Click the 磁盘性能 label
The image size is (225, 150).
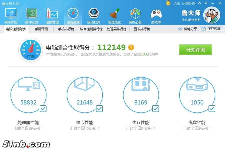[197, 122]
